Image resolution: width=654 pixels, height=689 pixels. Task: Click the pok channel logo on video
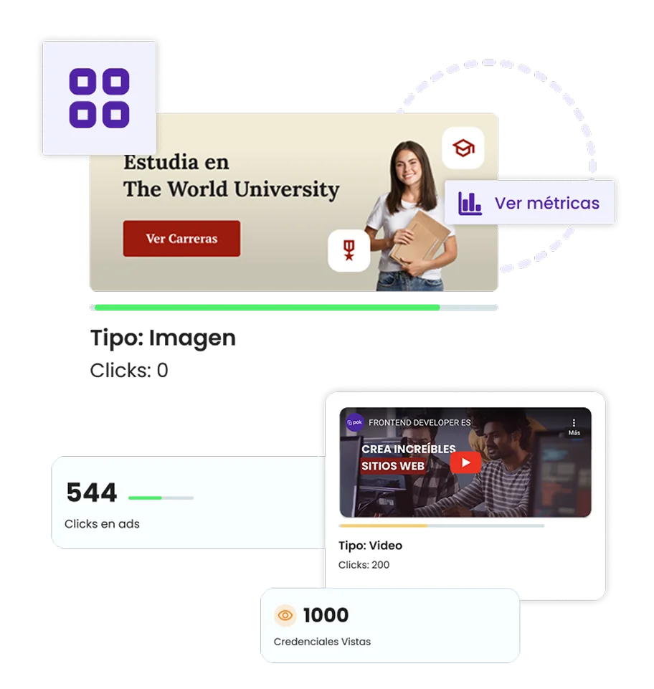pyautogui.click(x=354, y=423)
